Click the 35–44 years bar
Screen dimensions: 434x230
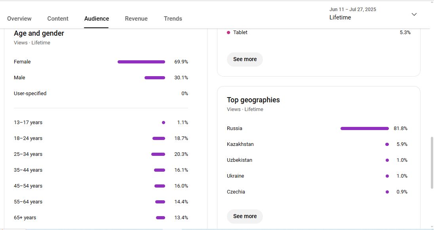pos(160,170)
